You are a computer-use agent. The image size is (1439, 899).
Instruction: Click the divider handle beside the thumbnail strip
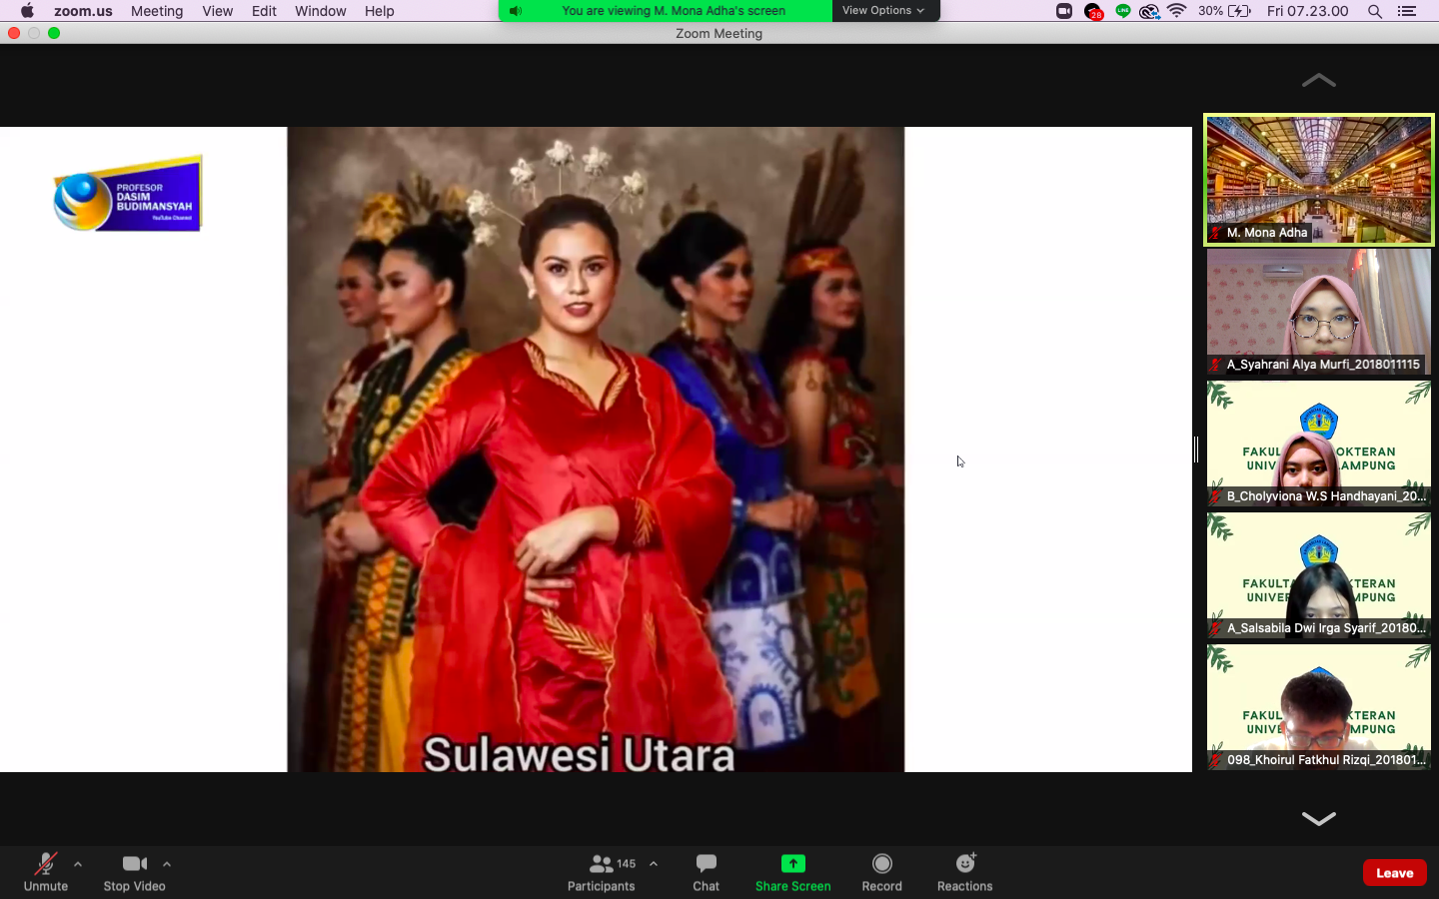[1196, 449]
